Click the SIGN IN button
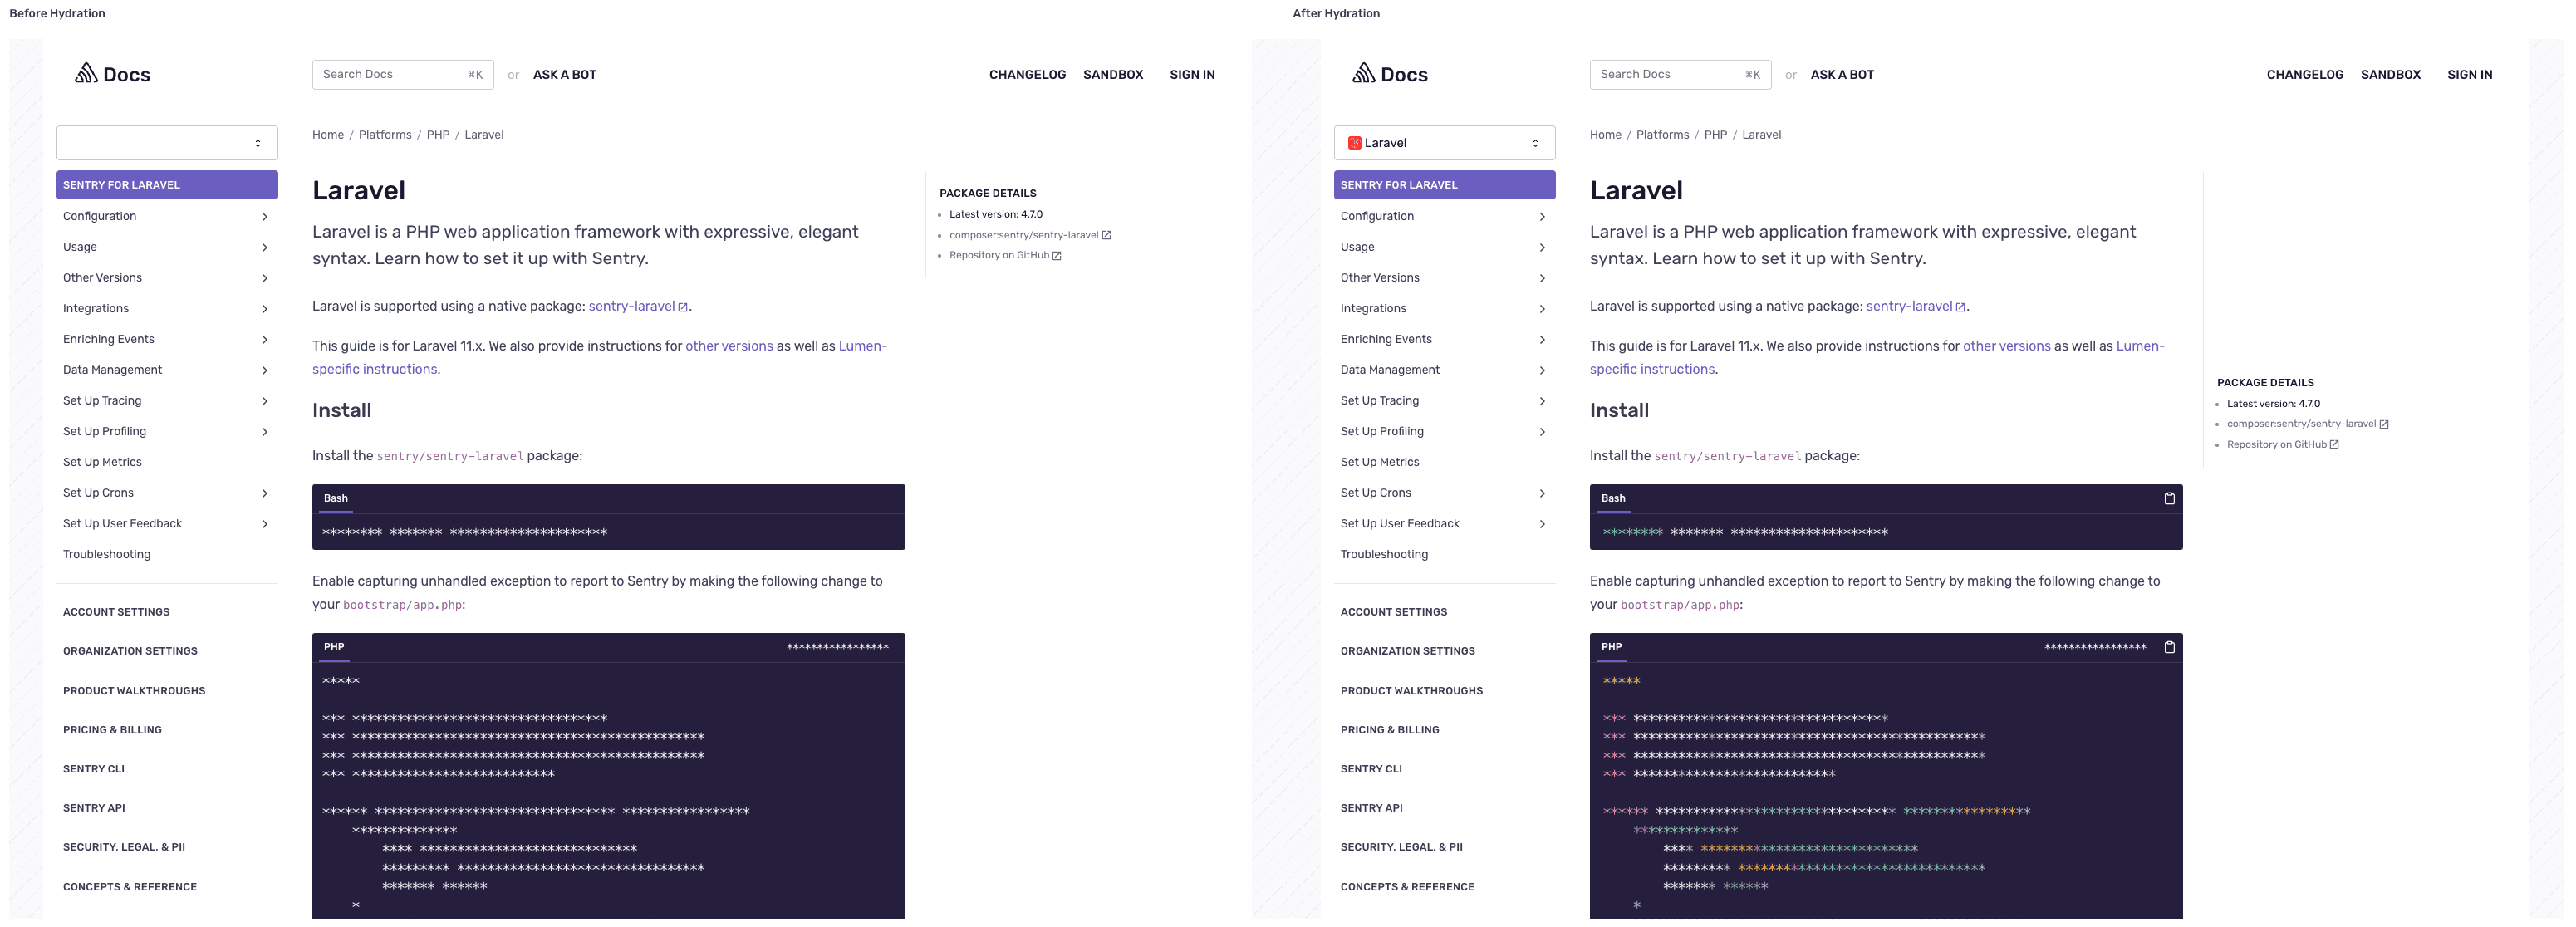The height and width of the screenshot is (927, 2576). click(2469, 74)
